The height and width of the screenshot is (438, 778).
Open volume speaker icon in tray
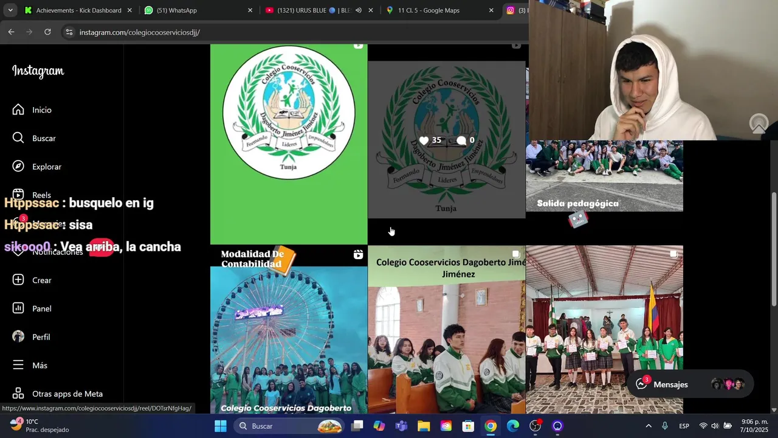point(715,426)
